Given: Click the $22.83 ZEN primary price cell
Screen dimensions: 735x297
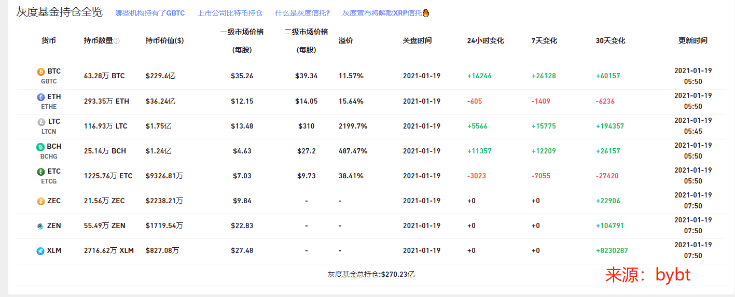Looking at the screenshot, I should coord(242,225).
